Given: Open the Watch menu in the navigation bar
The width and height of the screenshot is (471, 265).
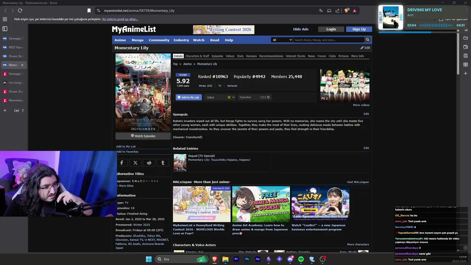Looking at the screenshot, I should pos(199,40).
